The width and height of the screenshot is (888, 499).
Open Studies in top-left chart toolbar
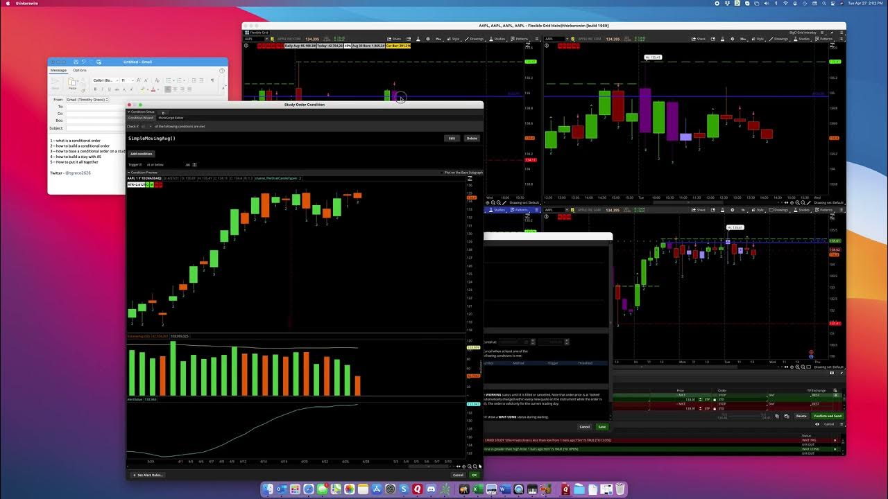(x=497, y=39)
